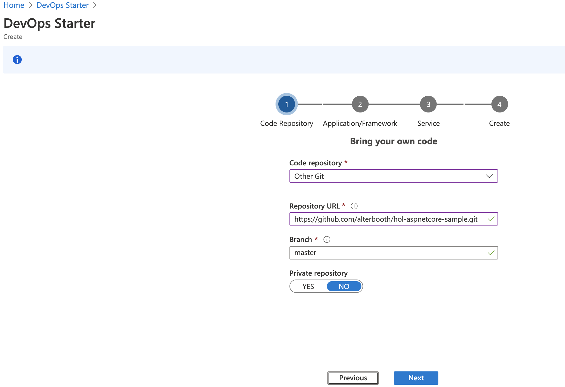Image resolution: width=565 pixels, height=387 pixels.
Task: Click step 3 Service circle
Action: click(x=428, y=104)
